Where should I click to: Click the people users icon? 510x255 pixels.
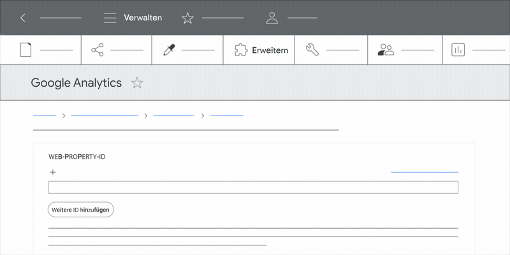pos(386,50)
